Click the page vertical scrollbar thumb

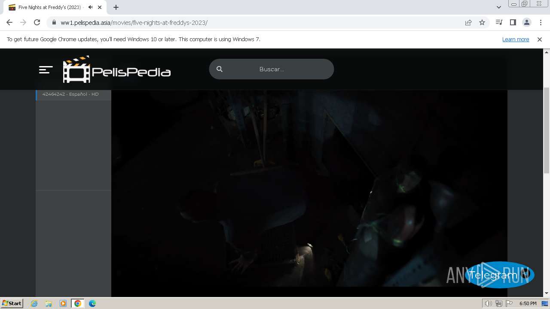click(547, 130)
